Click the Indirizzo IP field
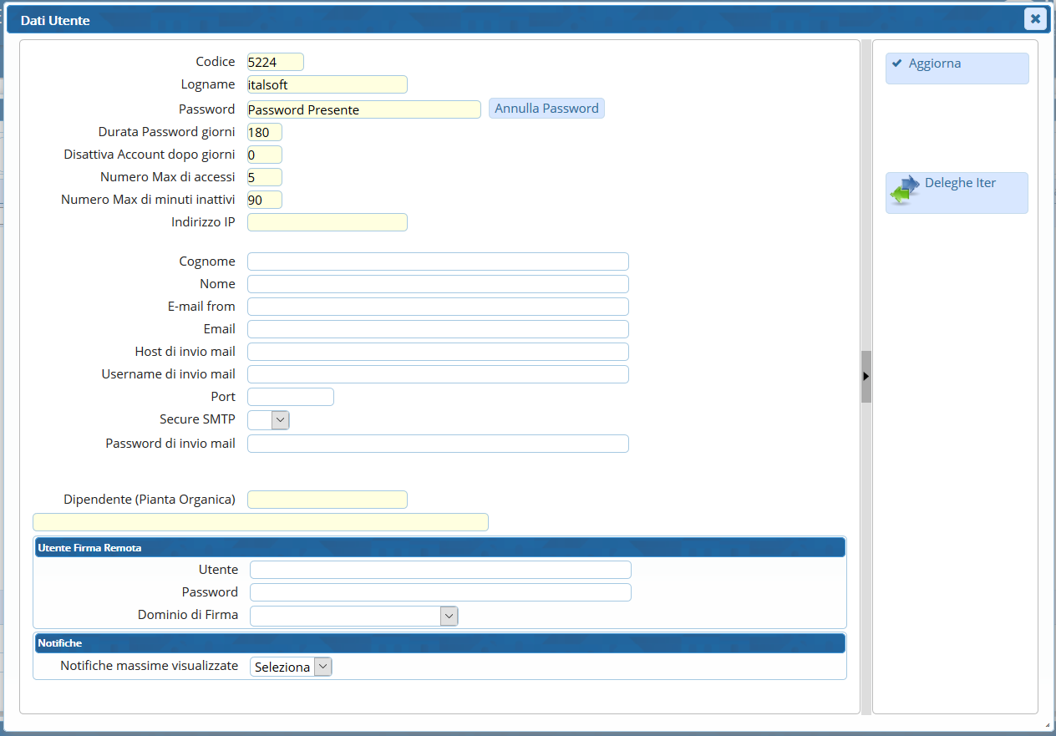Viewport: 1056px width, 736px height. (327, 222)
